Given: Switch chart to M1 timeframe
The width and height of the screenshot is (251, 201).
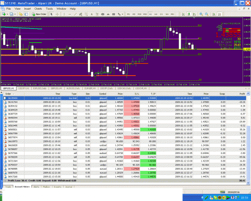Looking at the screenshot, I should 129,14.
